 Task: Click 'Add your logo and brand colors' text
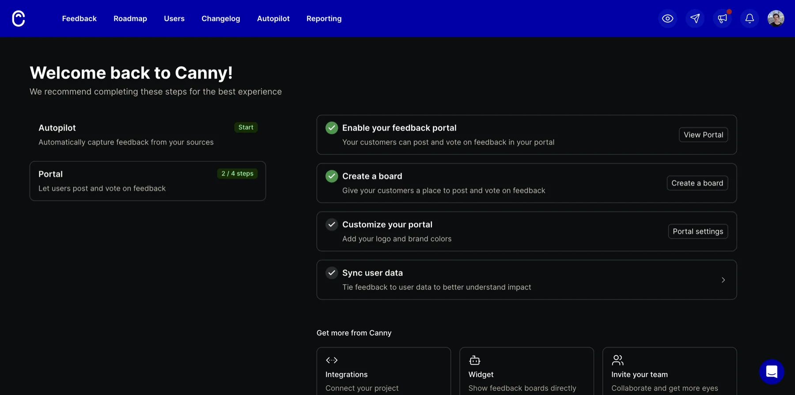click(397, 239)
